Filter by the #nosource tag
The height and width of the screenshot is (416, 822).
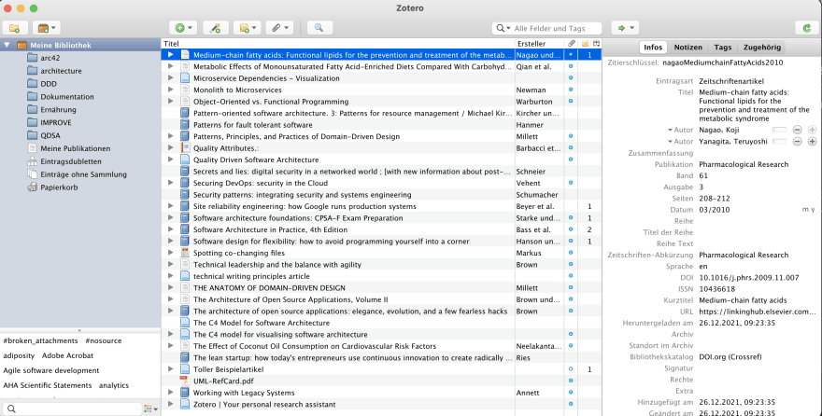tap(104, 340)
